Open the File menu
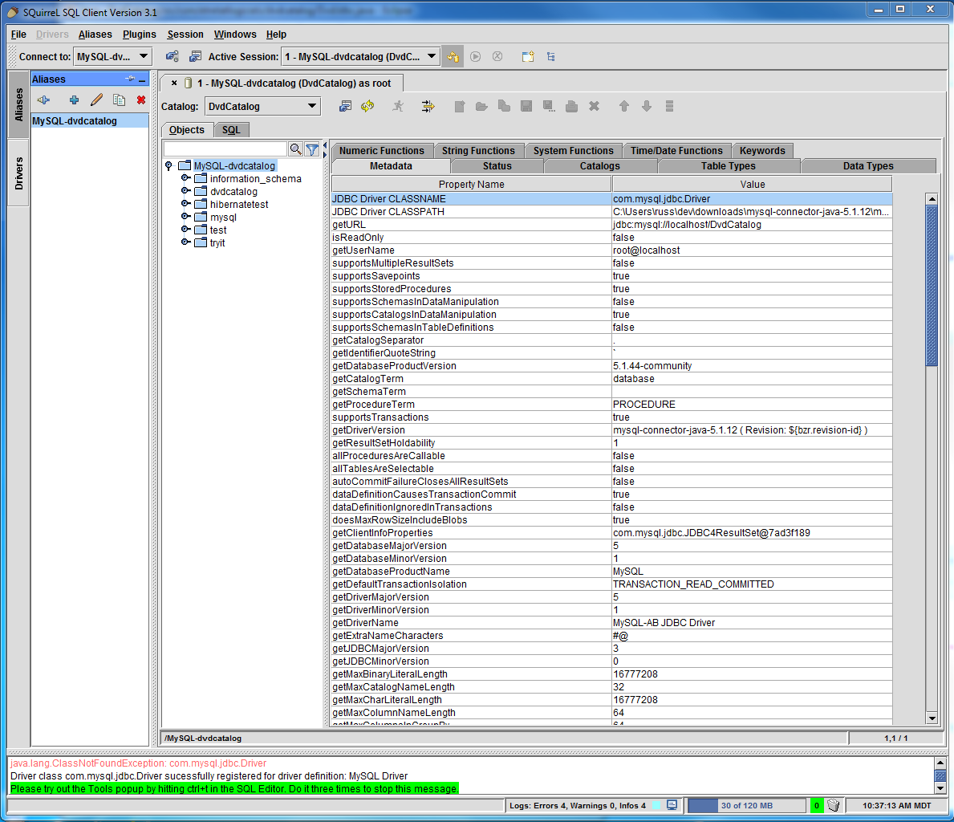The image size is (954, 822). pos(18,34)
